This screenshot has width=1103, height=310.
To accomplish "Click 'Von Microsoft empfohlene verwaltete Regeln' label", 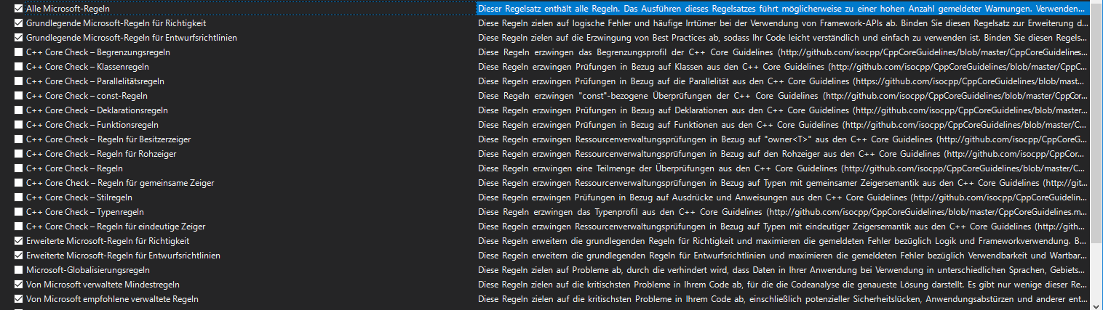I will point(112,298).
